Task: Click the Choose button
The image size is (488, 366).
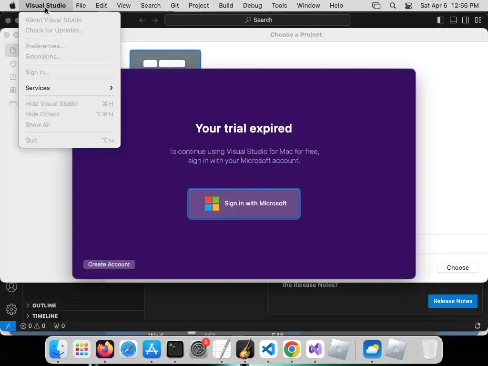Action: point(457,268)
